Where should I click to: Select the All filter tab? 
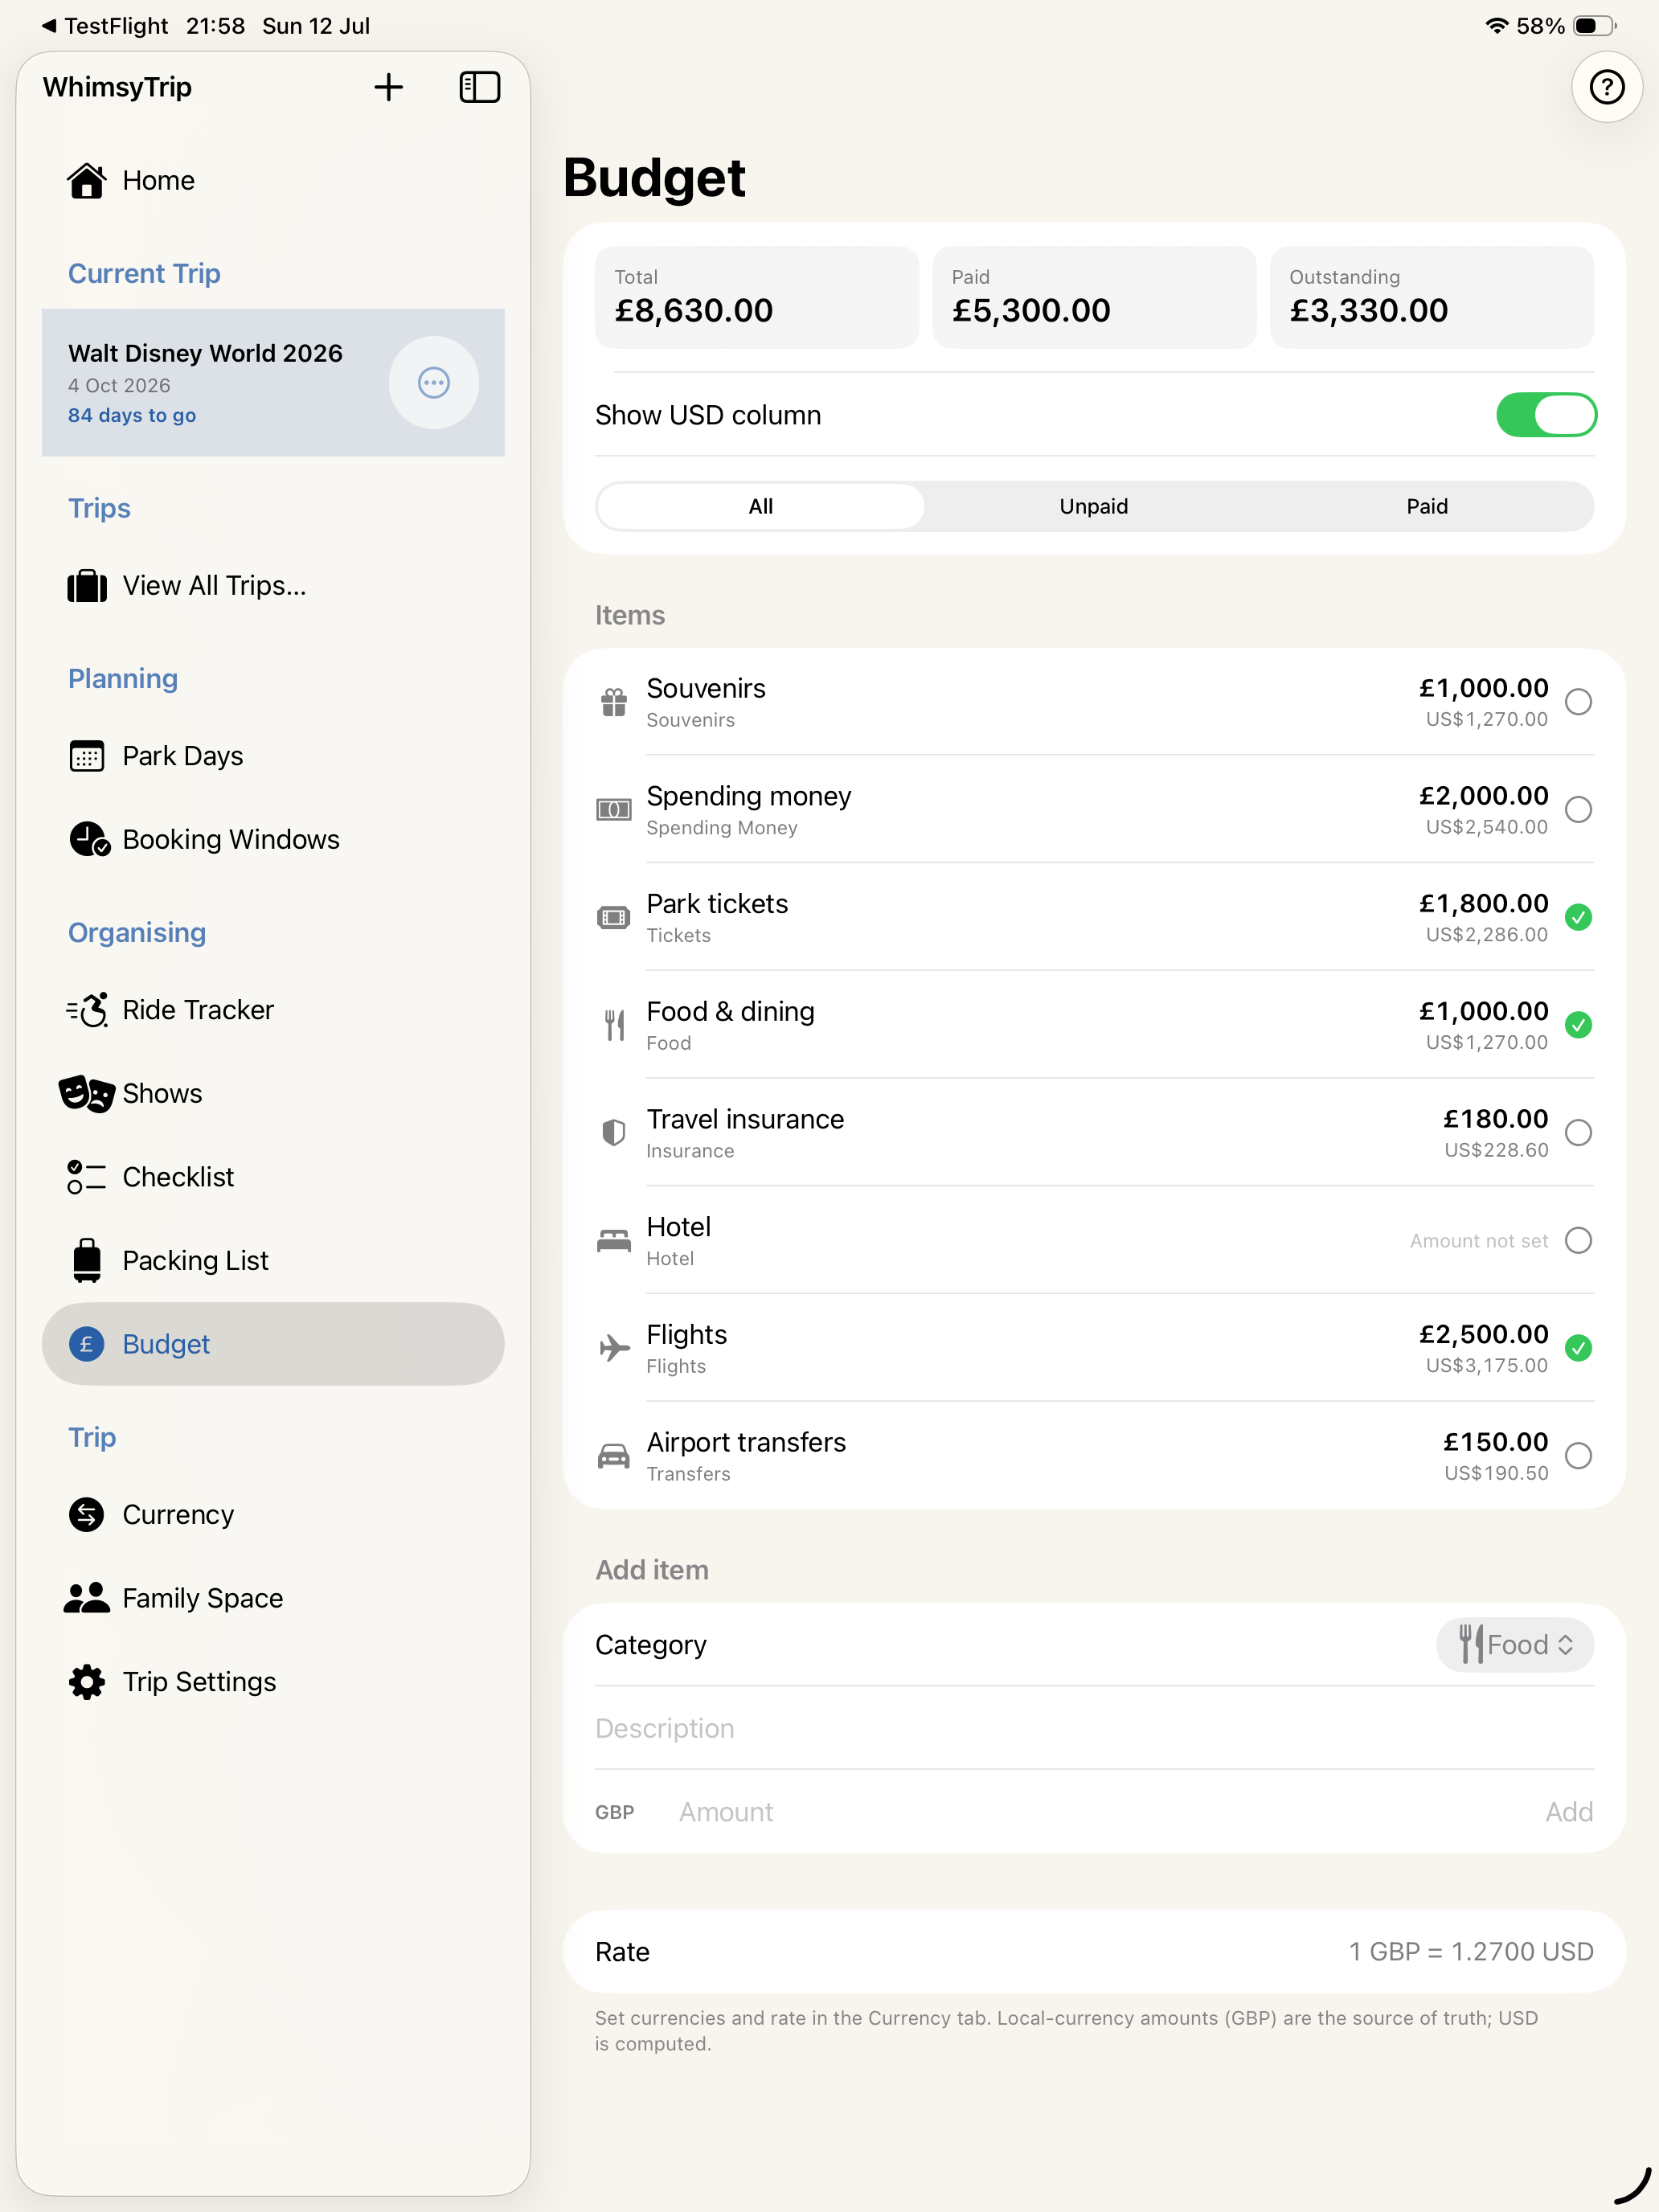761,507
